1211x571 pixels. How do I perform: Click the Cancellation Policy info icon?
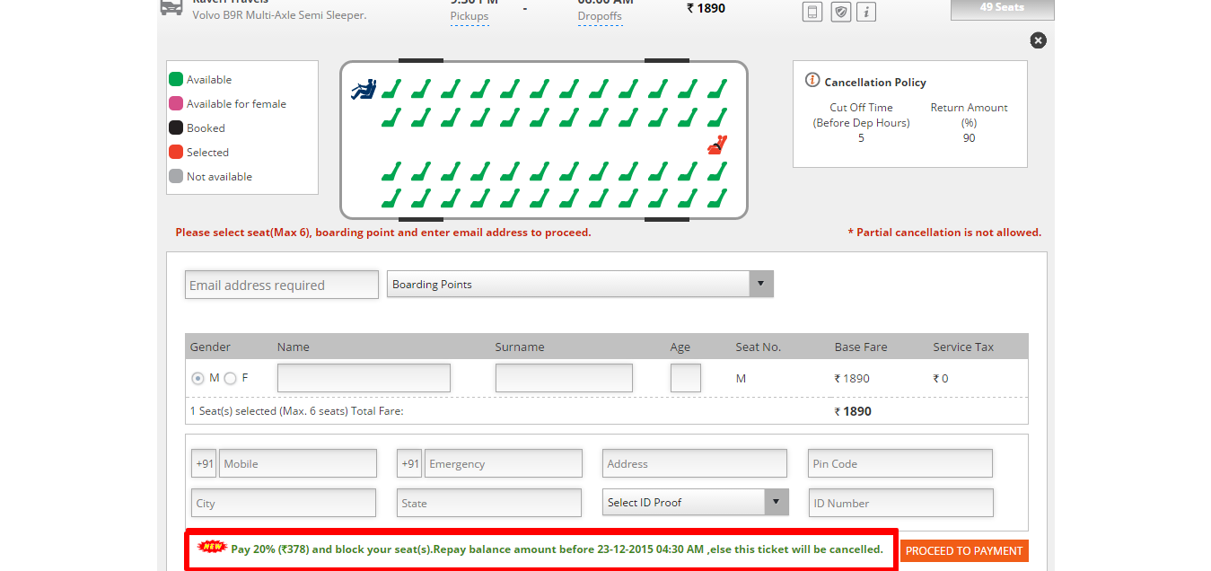(812, 81)
